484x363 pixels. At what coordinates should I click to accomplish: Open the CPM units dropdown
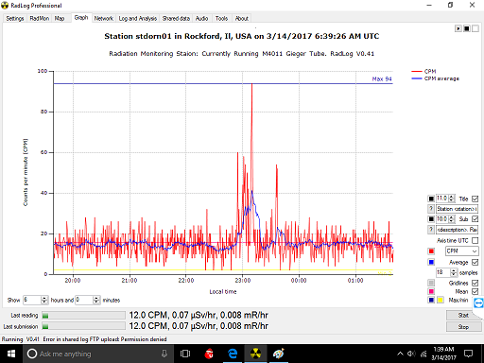point(462,251)
